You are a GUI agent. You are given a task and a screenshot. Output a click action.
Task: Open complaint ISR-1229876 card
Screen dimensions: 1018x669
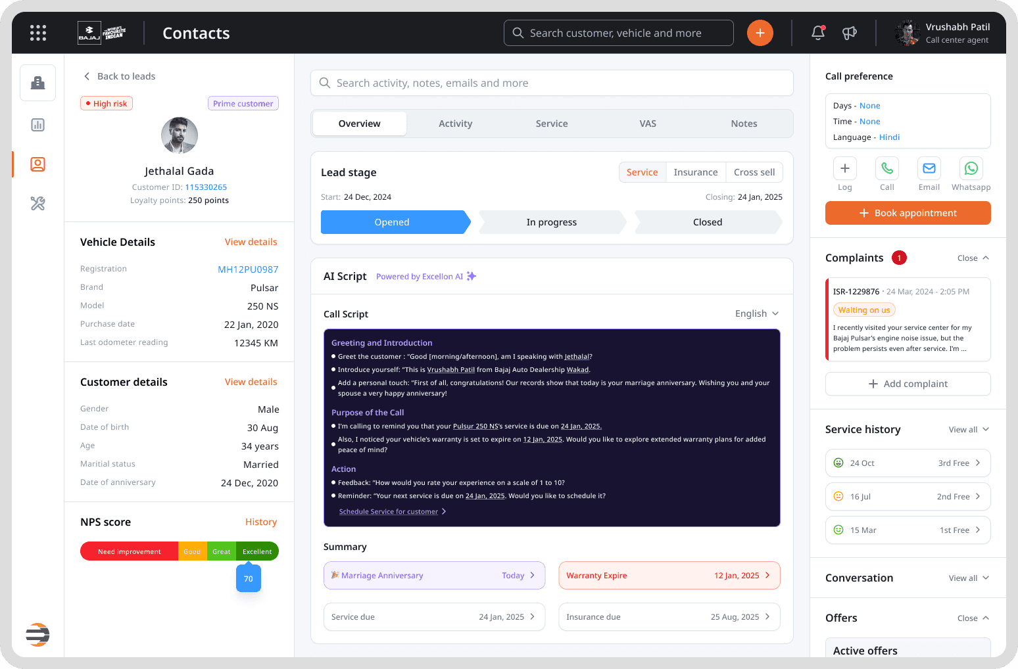coord(908,319)
